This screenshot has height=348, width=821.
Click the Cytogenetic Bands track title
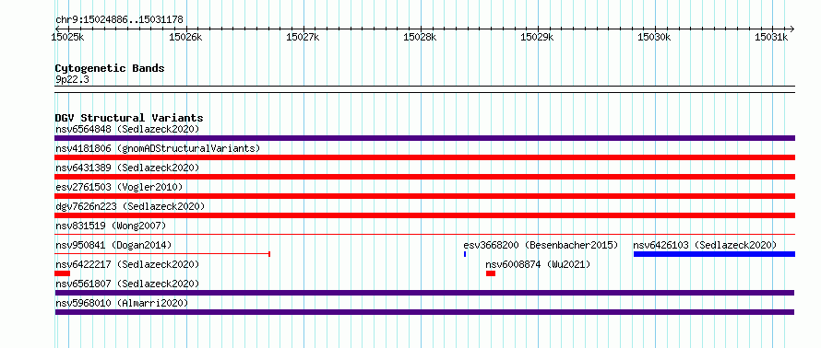pyautogui.click(x=110, y=68)
